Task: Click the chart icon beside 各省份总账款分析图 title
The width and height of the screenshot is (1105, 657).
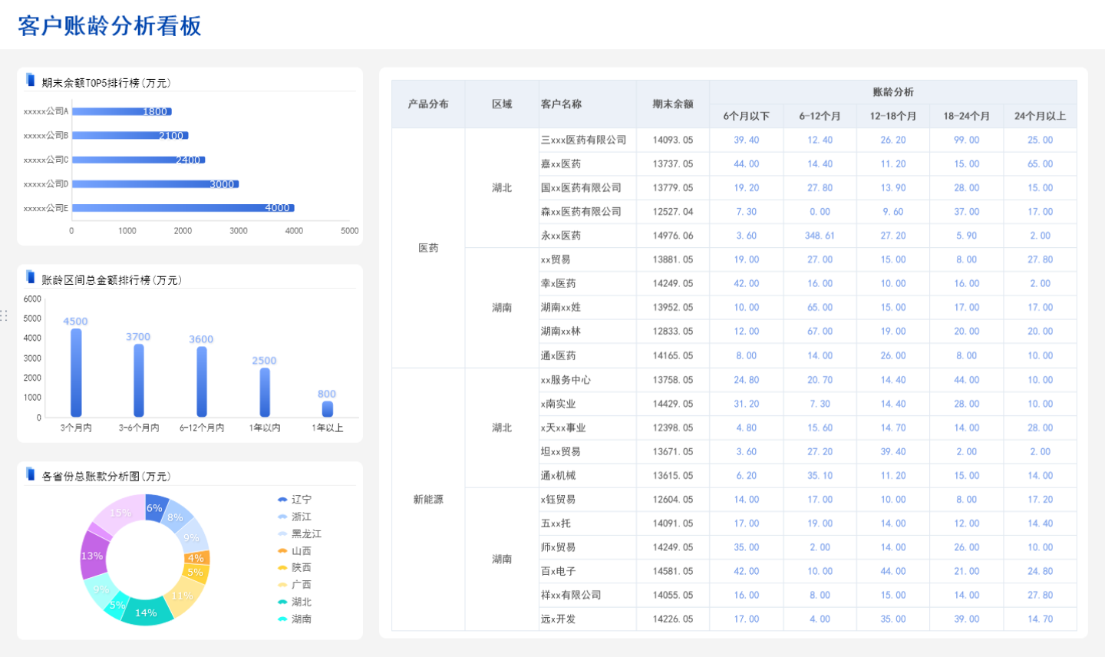Action: pos(31,473)
